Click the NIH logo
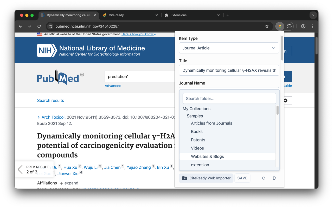The width and height of the screenshot is (333, 208). 47,50
